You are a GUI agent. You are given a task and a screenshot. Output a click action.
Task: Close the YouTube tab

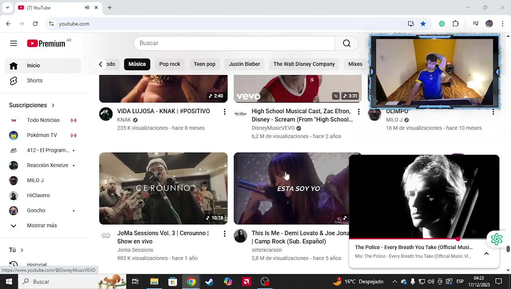(96, 8)
